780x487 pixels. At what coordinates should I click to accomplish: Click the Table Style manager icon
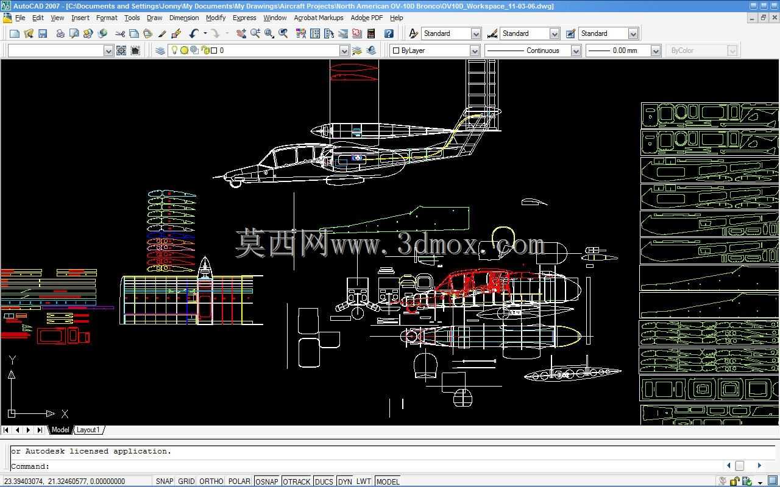coord(571,33)
